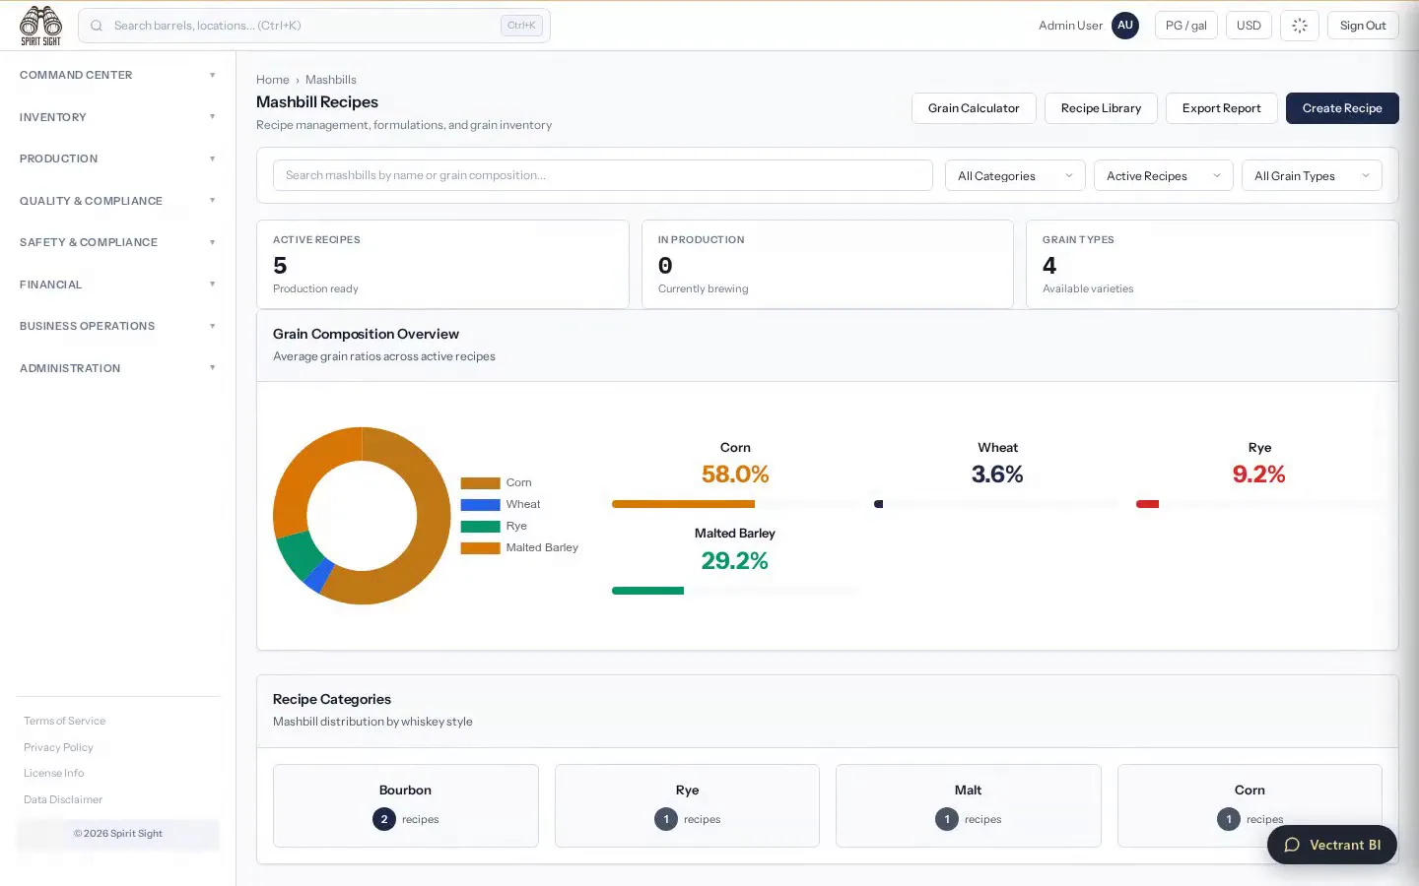This screenshot has height=886, width=1419.
Task: Toggle the Wheat legend entry in chart
Action: tap(501, 504)
